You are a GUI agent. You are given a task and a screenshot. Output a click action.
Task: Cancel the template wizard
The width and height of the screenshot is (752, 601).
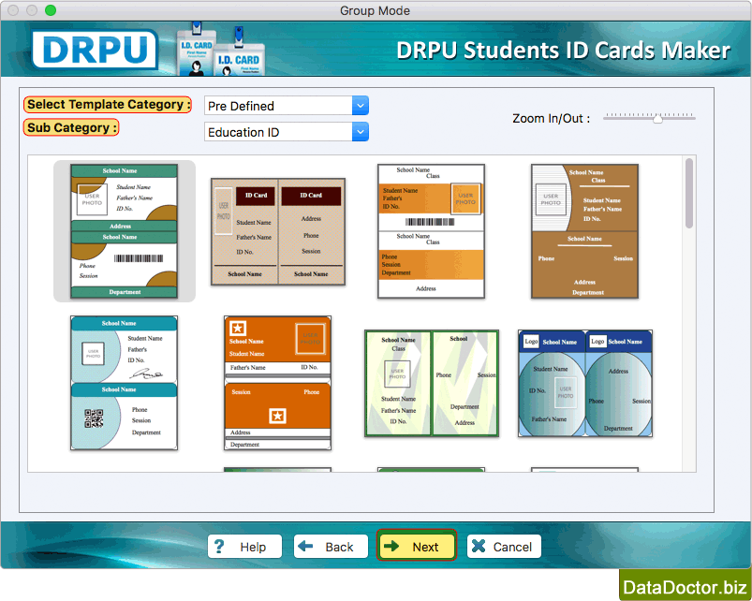point(504,547)
